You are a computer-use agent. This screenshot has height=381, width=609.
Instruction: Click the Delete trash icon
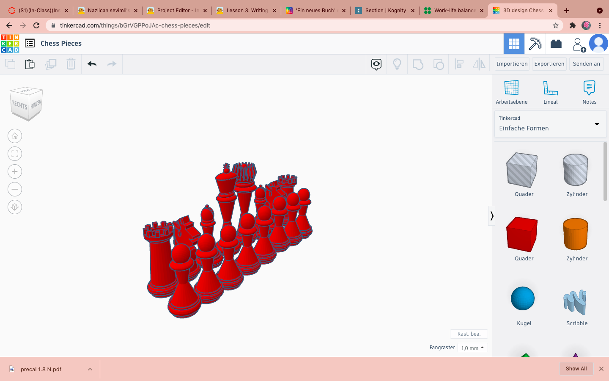pyautogui.click(x=71, y=64)
